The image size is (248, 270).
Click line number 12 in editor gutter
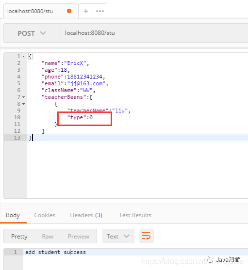coord(17,131)
